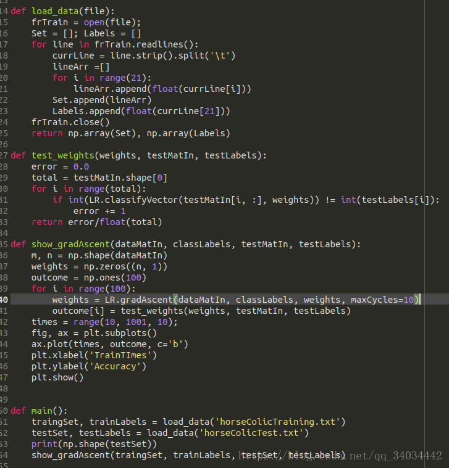Click 'outcome[i] = test_weights(...)' line
449x468 pixels.
click(201, 311)
